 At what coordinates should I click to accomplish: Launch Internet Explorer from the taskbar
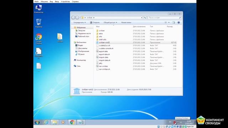pyautogui.click(x=46, y=122)
